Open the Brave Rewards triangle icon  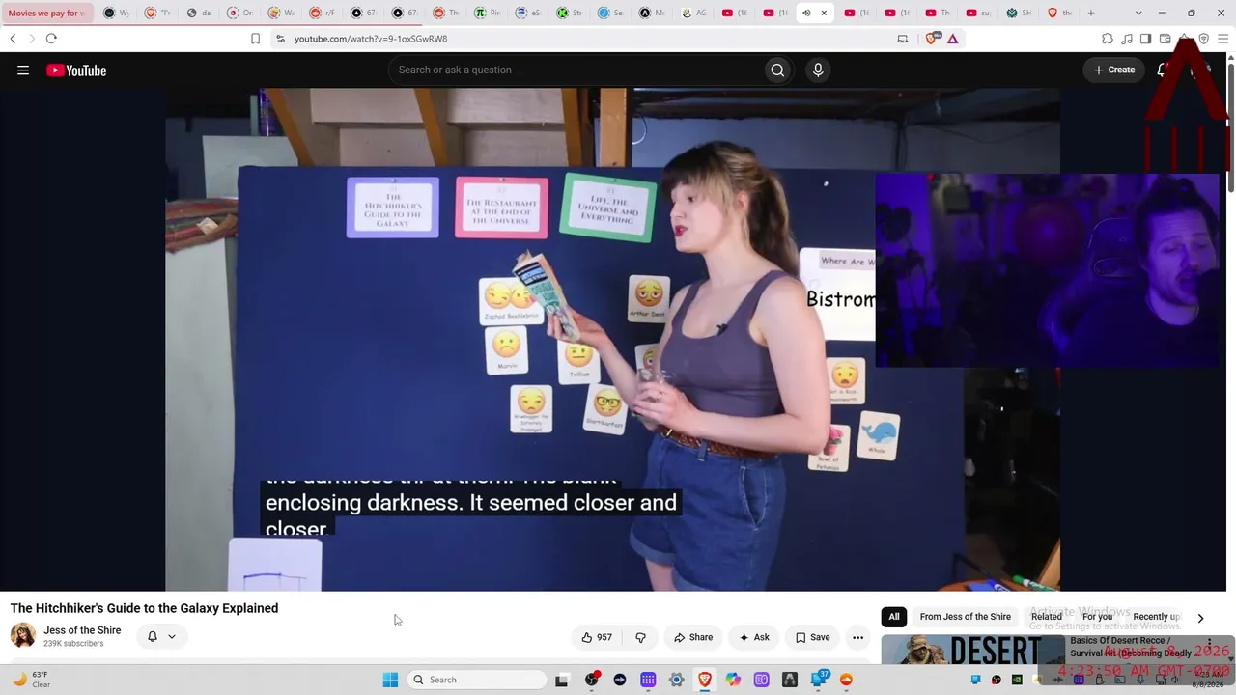[x=952, y=39]
